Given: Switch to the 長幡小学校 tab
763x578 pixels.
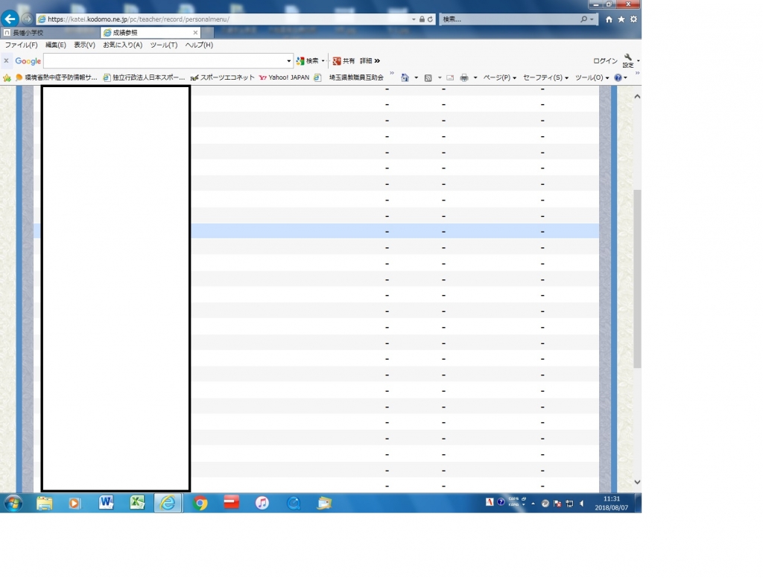Looking at the screenshot, I should pos(50,33).
